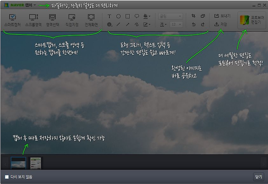Select the rectangle drawing tool

[128, 16]
